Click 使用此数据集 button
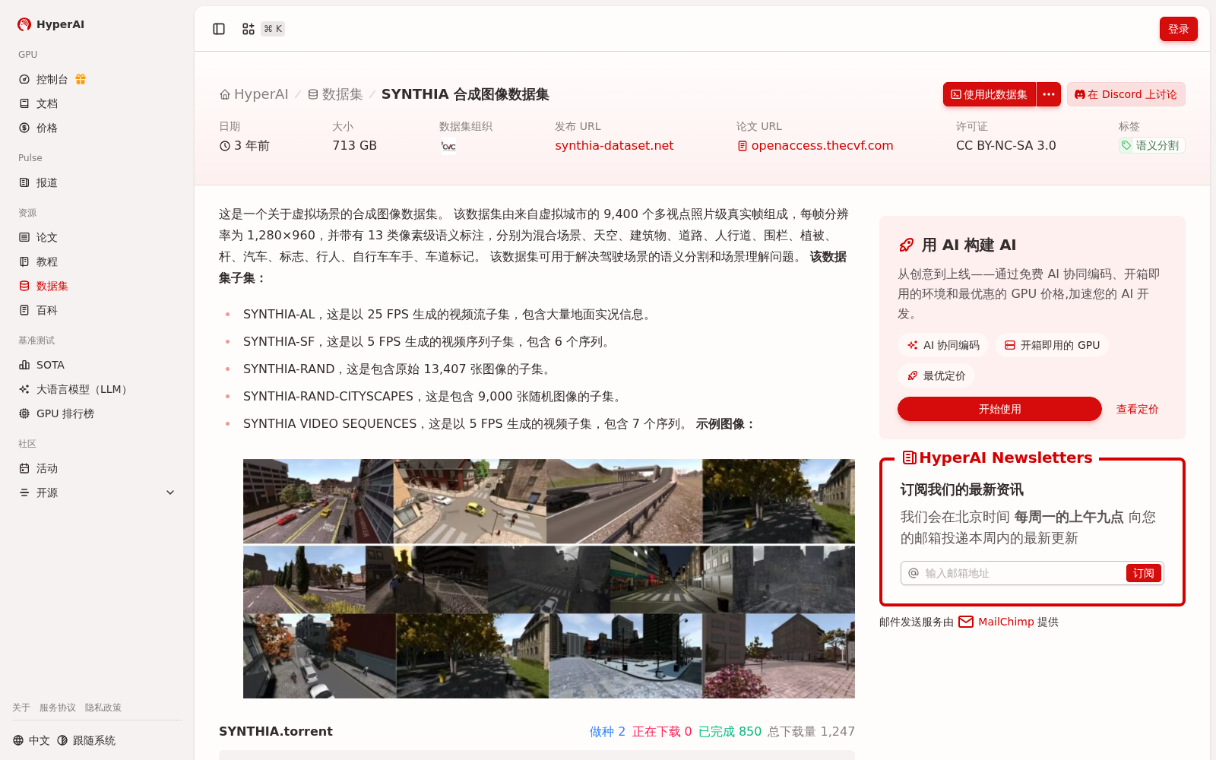 point(990,94)
